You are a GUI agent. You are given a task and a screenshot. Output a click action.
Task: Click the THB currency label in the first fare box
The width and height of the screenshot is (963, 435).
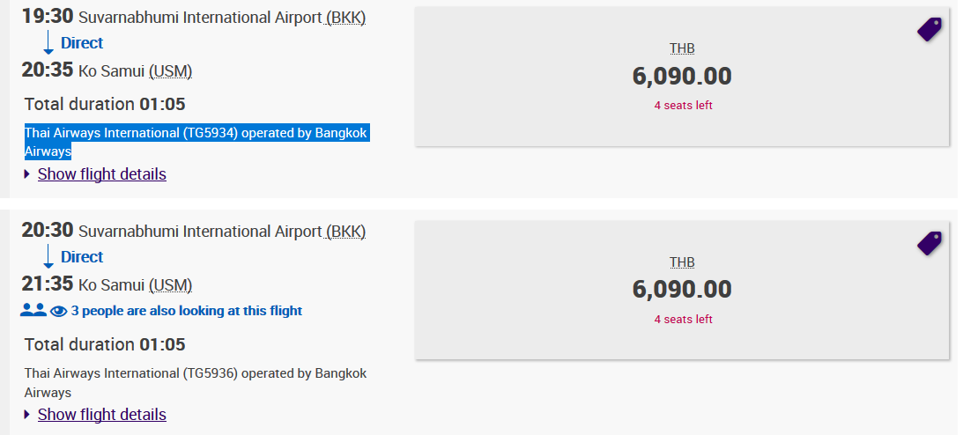[x=682, y=48]
